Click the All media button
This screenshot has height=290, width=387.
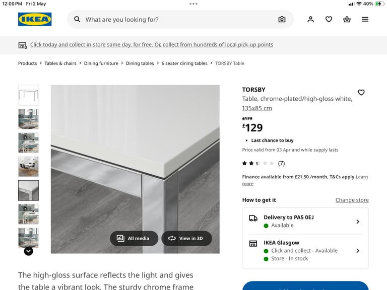pos(134,238)
